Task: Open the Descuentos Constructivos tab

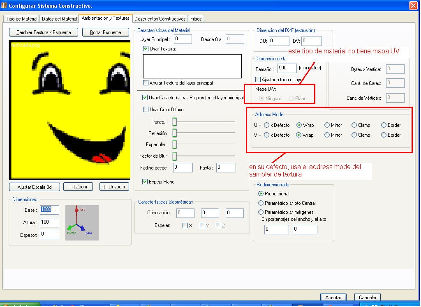Action: point(160,19)
